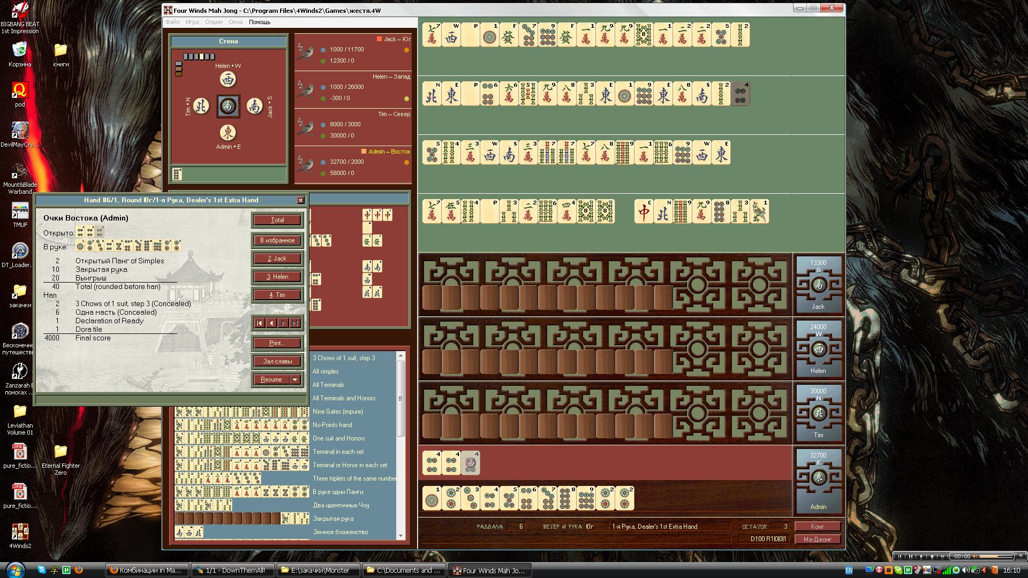The height and width of the screenshot is (578, 1028).
Task: Select 'Nine Gates (impure)' list entry
Action: pos(337,412)
